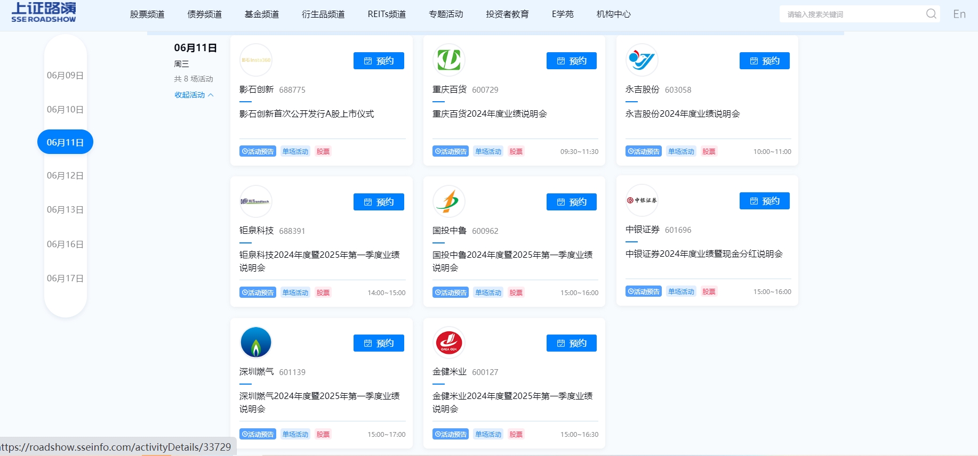978x456 pixels.
Task: Open 中银证券2024年度业绩暨现金分红说明会 title
Action: point(704,254)
